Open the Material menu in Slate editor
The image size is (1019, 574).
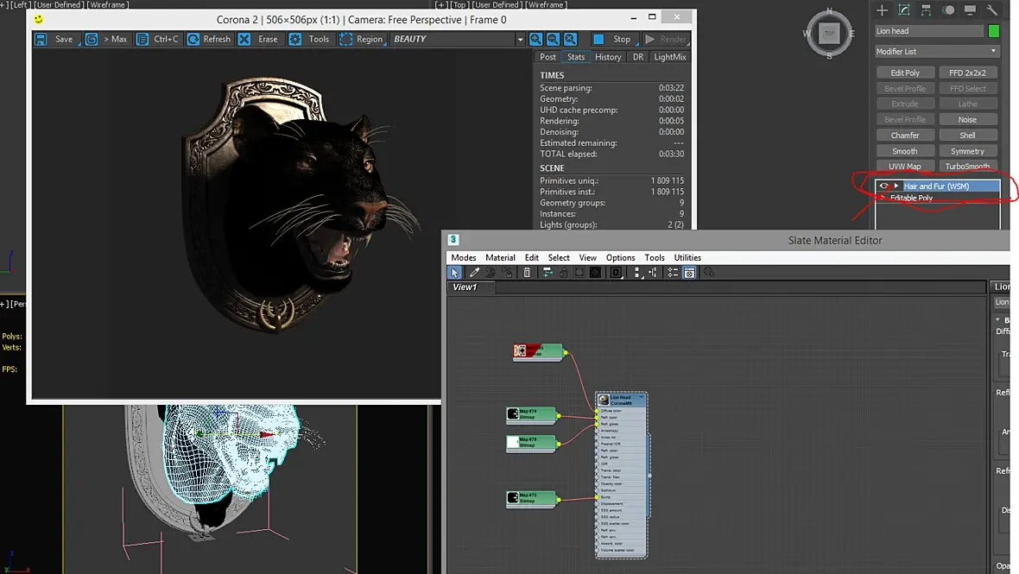point(500,258)
